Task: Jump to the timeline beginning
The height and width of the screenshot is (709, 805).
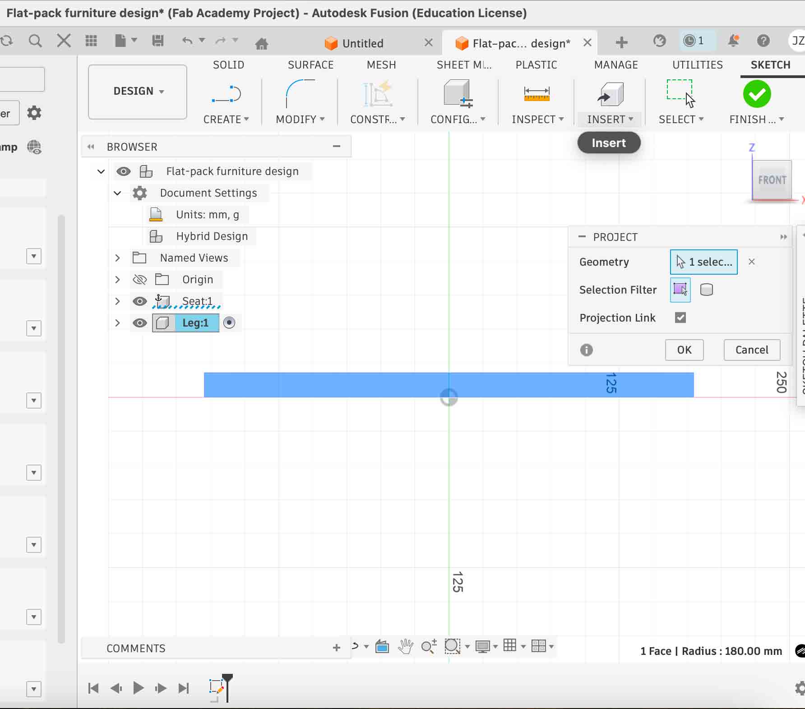Action: (x=93, y=688)
